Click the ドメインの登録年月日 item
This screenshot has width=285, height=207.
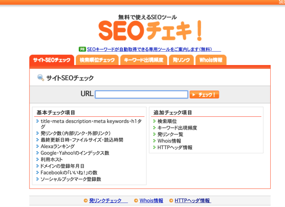pyautogui.click(x=62, y=166)
